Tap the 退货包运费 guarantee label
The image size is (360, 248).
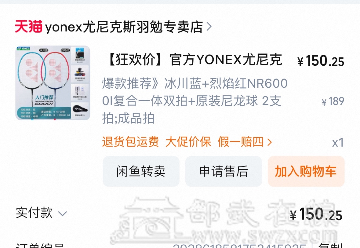[x=130, y=142]
